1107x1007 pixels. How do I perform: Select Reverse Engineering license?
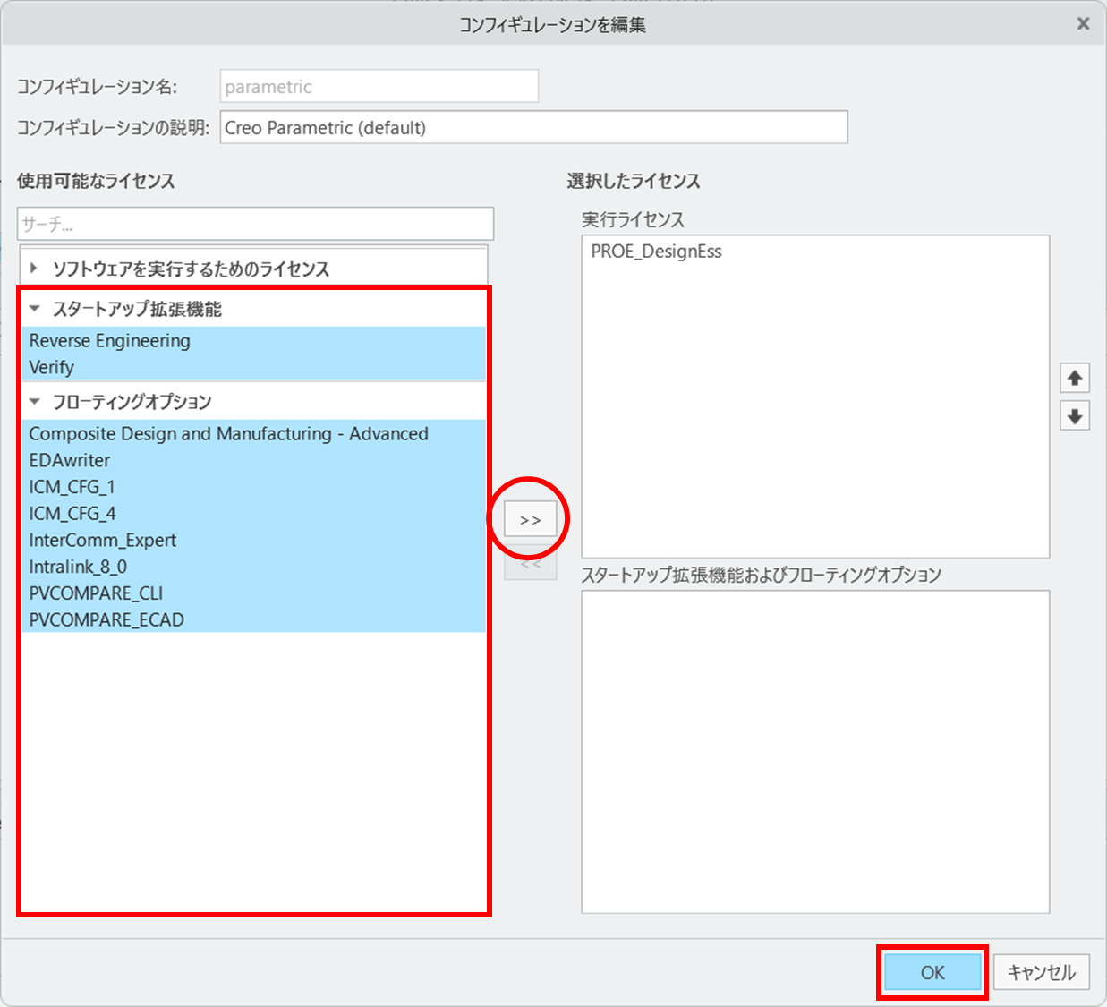pyautogui.click(x=109, y=341)
